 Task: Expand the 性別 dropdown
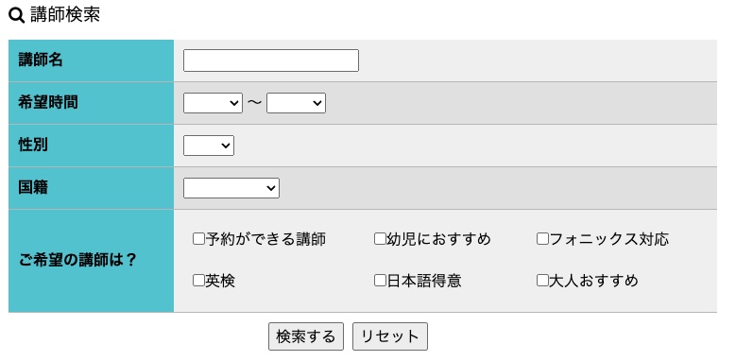(x=209, y=146)
